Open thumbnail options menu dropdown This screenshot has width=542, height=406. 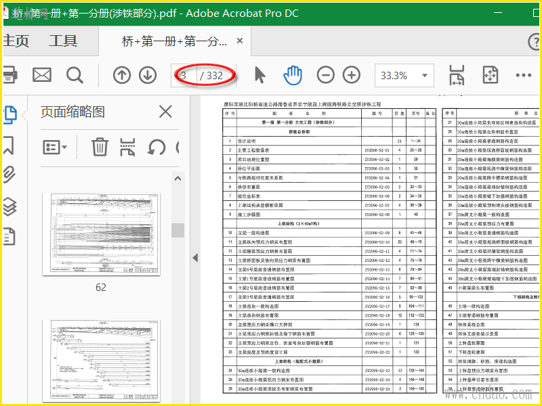(x=55, y=148)
